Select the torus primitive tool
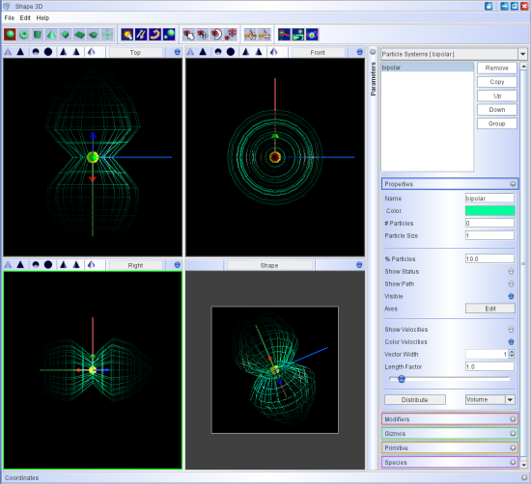Viewport: 531px width, 484px height. pos(24,35)
